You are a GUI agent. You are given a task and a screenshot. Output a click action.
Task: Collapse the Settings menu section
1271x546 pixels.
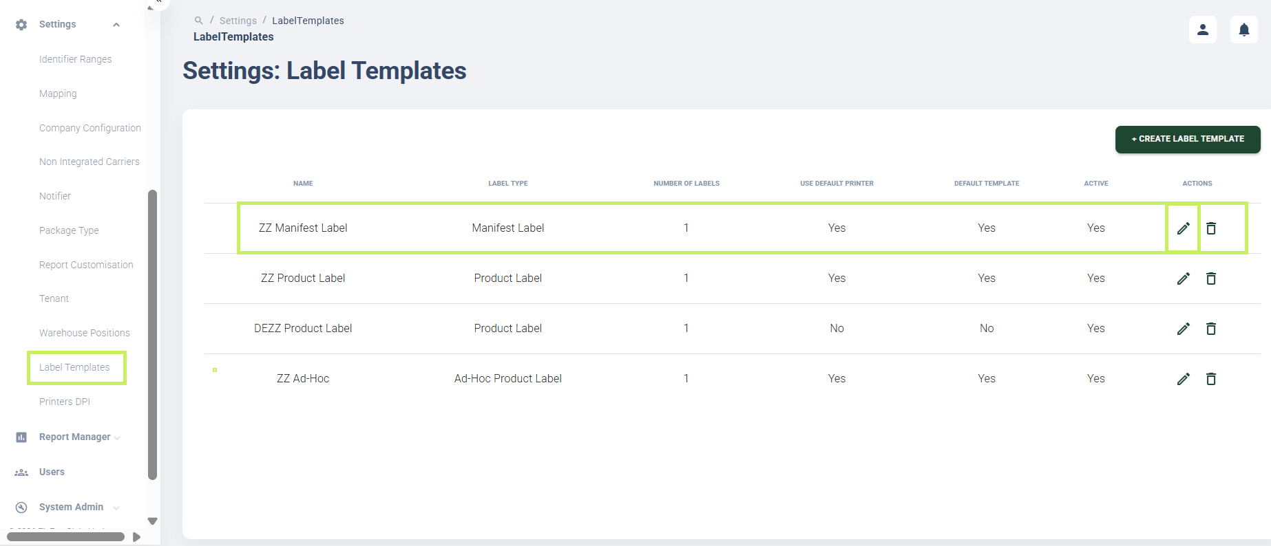(x=116, y=25)
